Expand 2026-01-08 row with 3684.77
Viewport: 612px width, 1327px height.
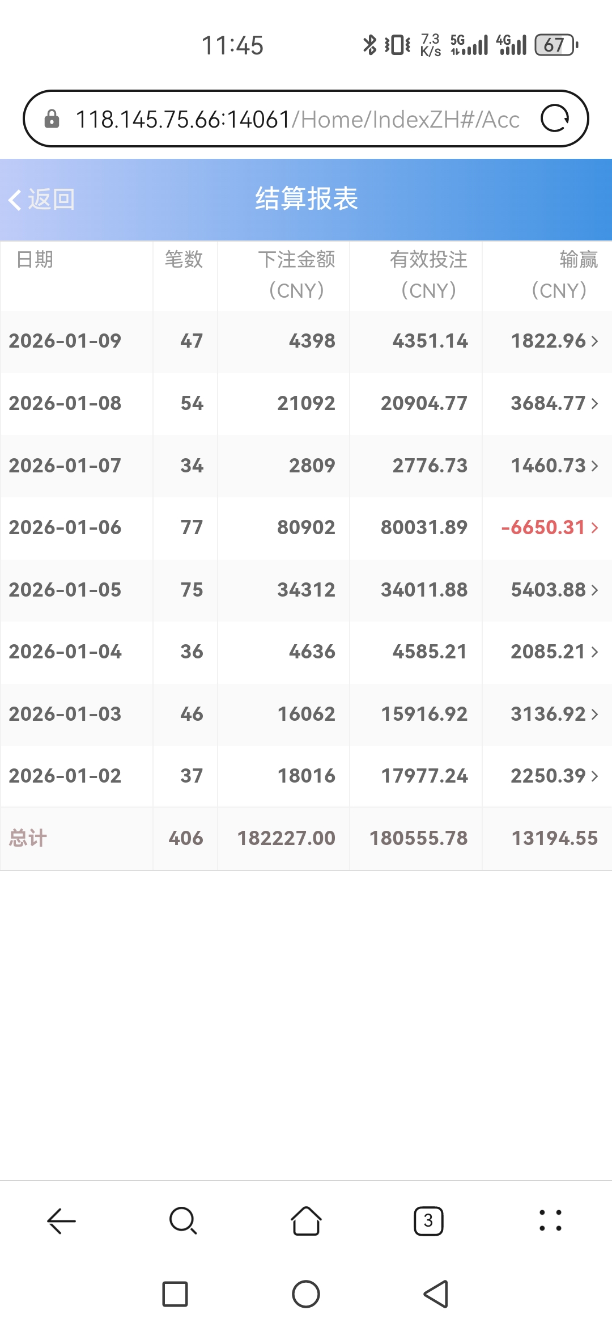point(594,404)
